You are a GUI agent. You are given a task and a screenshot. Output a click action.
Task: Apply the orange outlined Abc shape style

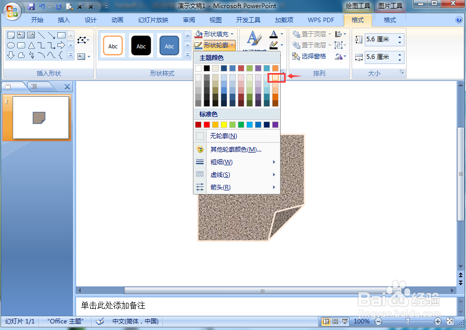point(113,46)
